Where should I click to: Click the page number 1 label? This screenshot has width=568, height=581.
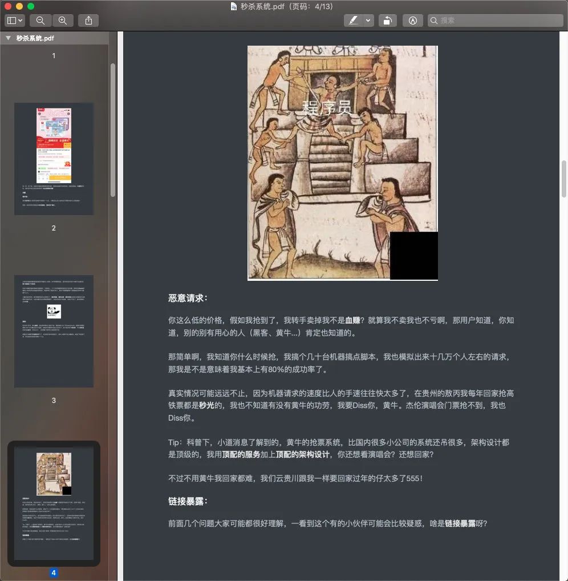[x=54, y=55]
